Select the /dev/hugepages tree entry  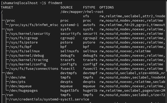tap(23, 91)
